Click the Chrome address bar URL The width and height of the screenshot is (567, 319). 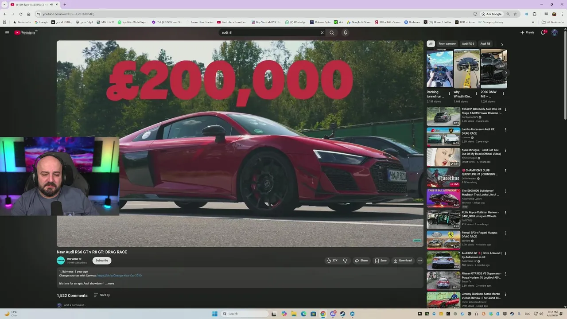point(69,14)
